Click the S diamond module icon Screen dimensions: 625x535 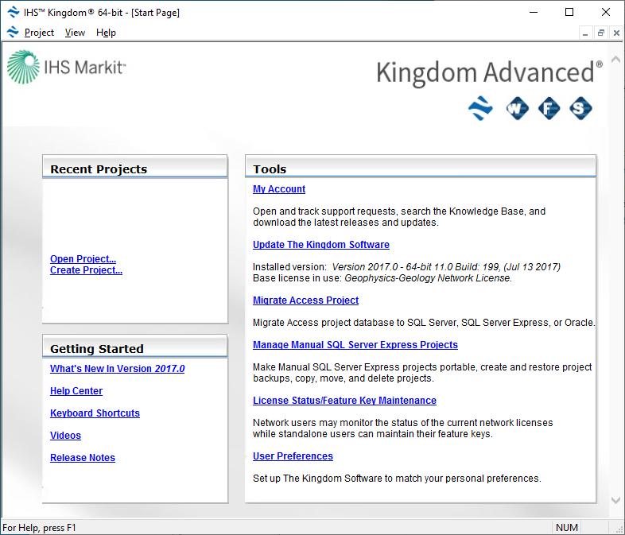(x=580, y=108)
